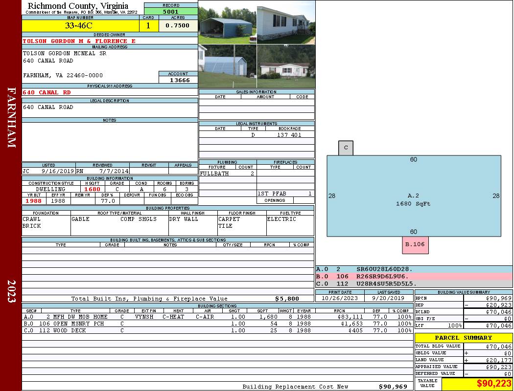Select sketch section C box
This screenshot has height=391, width=514.
[346, 148]
